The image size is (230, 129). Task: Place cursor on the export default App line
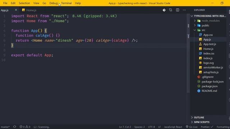[x=32, y=55]
